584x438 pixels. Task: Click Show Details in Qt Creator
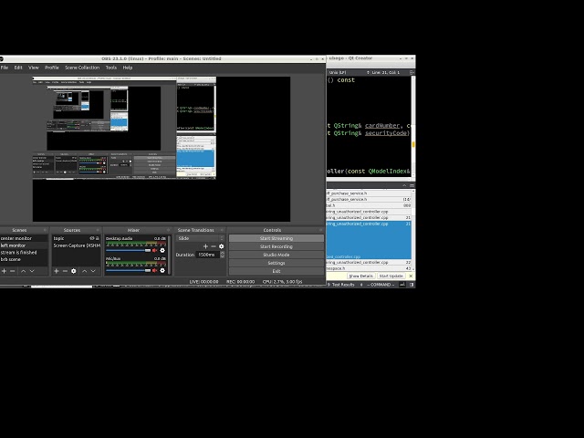click(360, 276)
